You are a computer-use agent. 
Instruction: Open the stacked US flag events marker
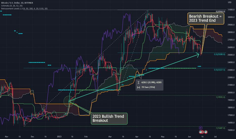(201, 132)
